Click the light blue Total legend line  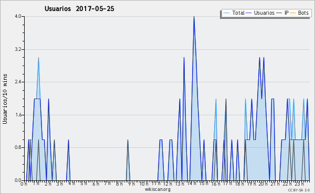pos(226,13)
